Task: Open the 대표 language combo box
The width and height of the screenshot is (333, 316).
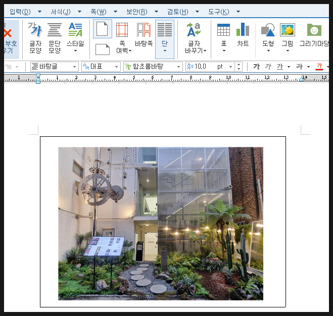Action: (101, 67)
